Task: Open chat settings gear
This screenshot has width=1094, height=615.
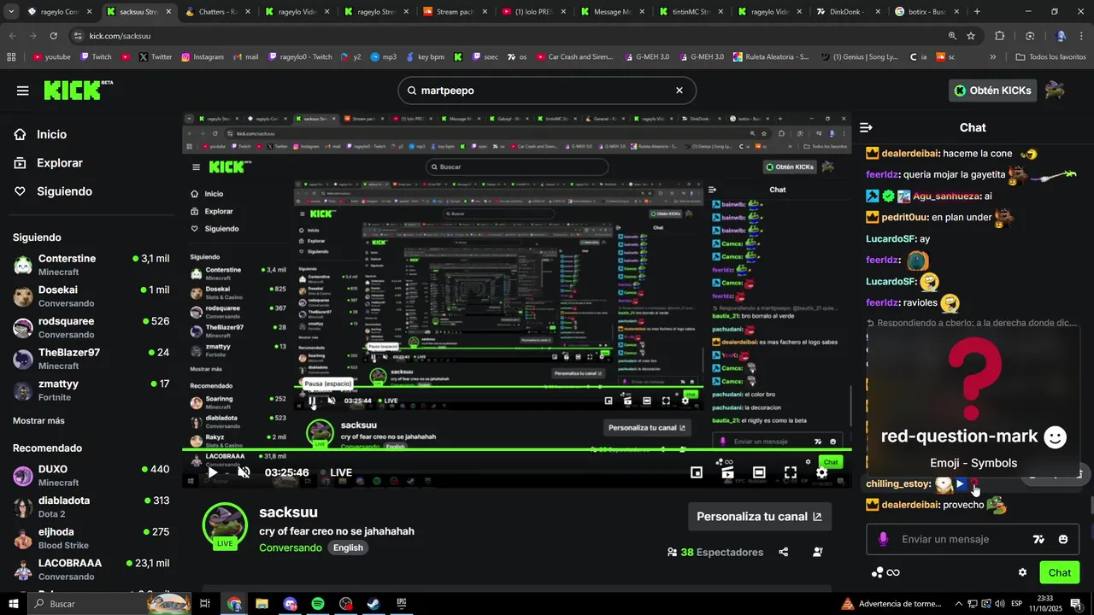Action: pos(1022,572)
